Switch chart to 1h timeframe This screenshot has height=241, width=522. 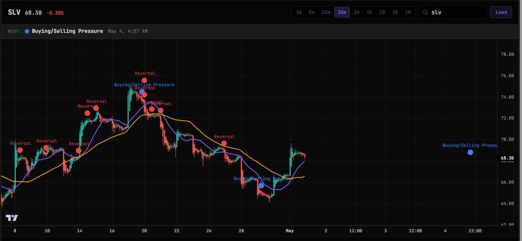[x=357, y=12]
